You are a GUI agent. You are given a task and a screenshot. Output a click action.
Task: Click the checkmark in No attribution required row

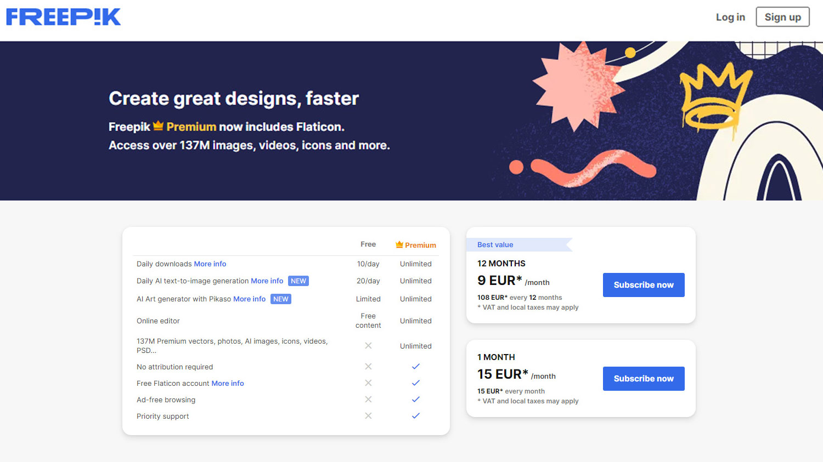click(416, 366)
